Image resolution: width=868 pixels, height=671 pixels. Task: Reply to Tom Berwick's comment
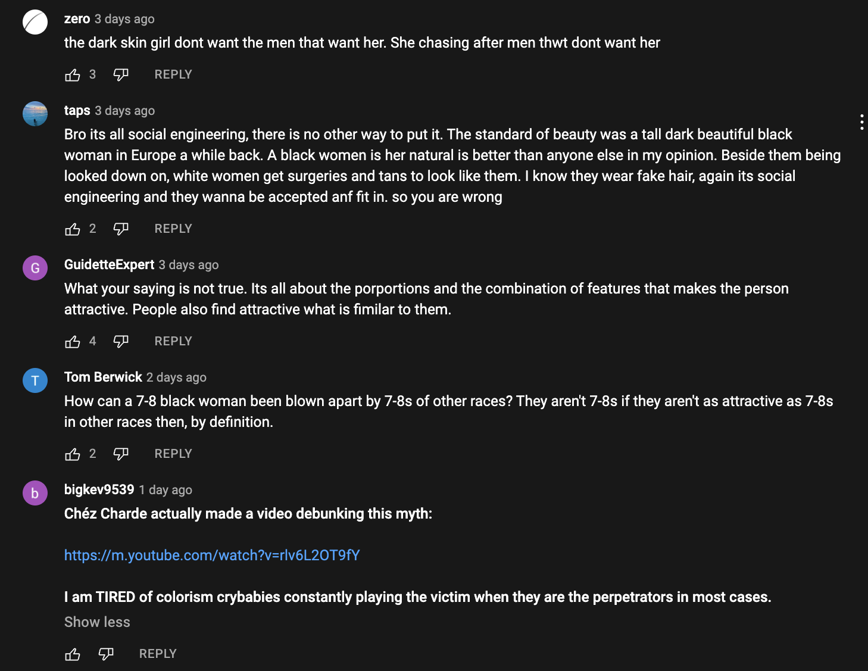click(173, 454)
